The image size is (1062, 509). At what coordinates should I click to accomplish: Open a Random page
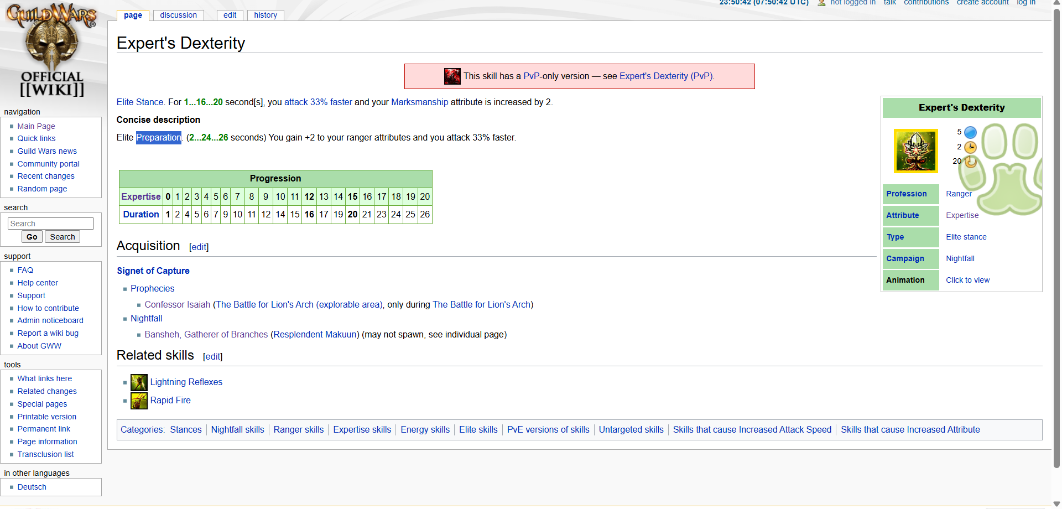point(42,189)
